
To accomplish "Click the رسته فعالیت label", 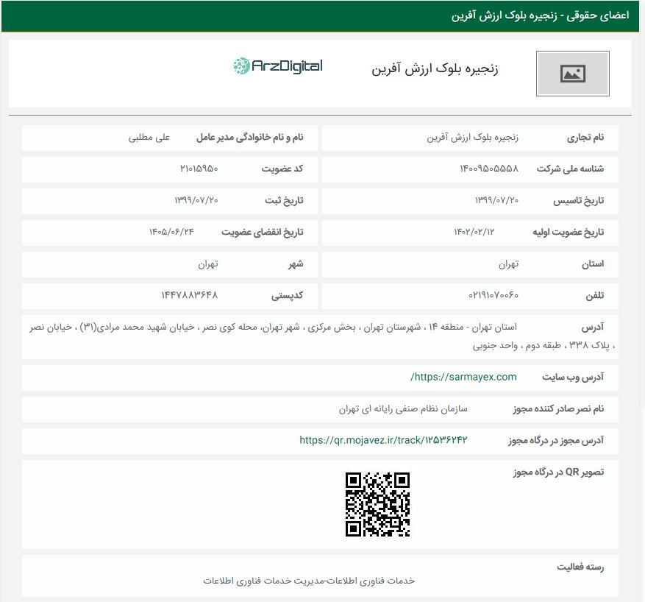I will 580,567.
